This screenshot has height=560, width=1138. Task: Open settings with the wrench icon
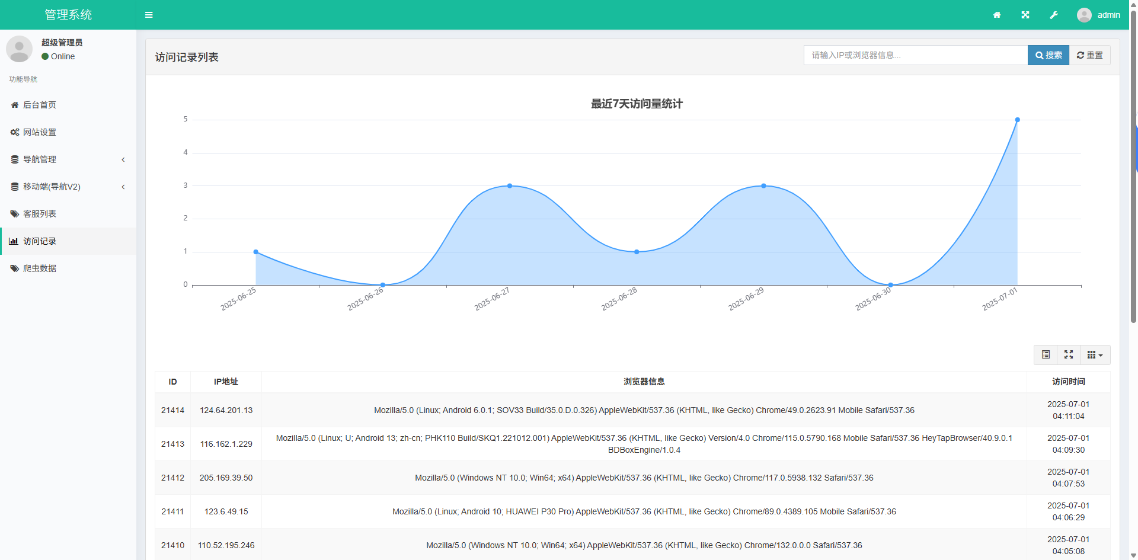(x=1054, y=15)
